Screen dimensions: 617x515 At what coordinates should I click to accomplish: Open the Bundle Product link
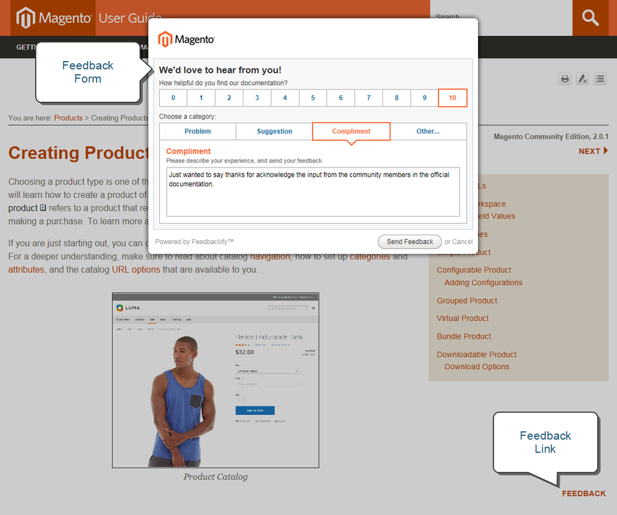click(464, 337)
